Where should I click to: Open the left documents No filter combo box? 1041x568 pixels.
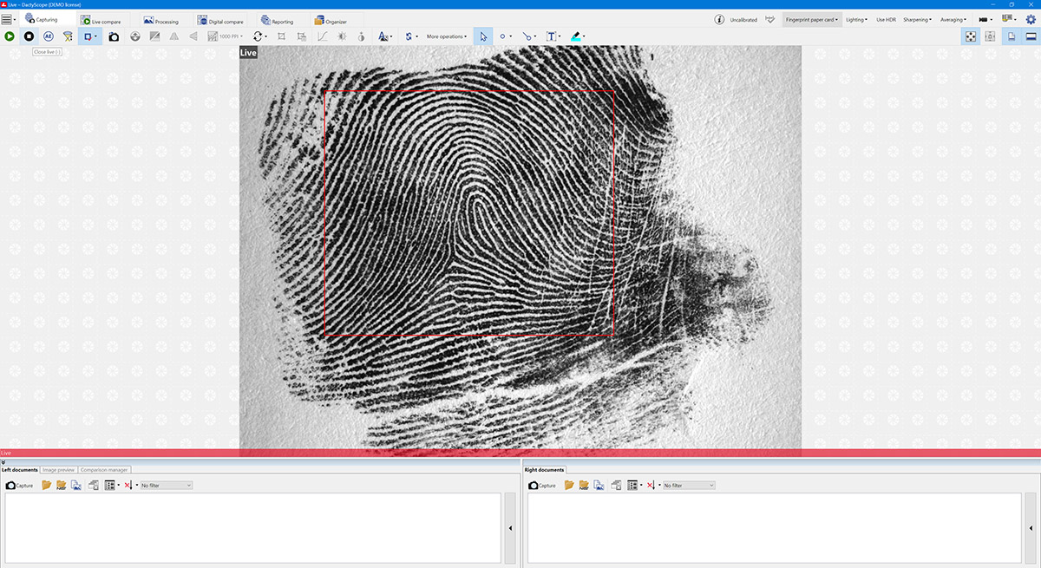pos(166,486)
